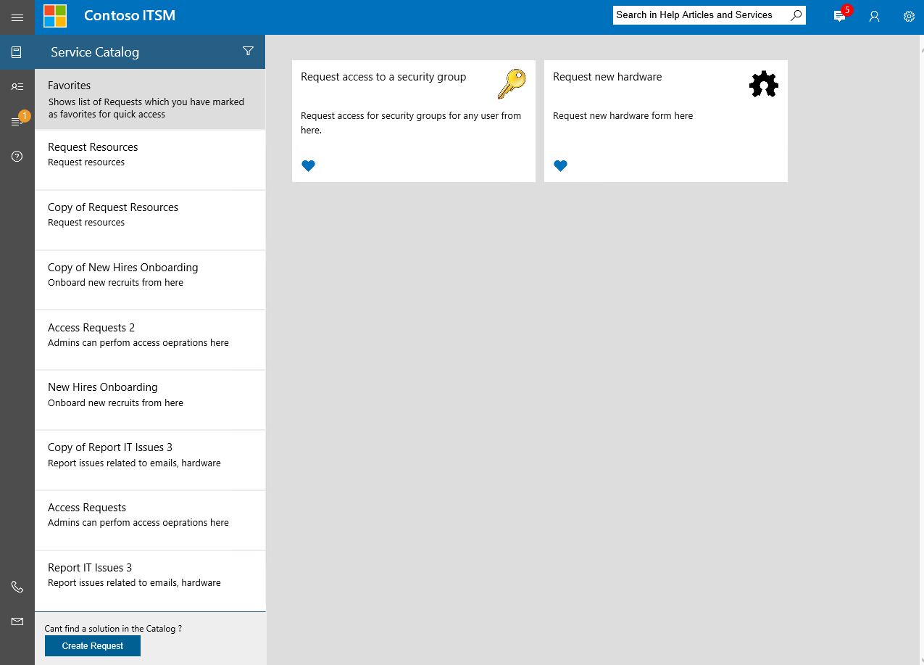Open the Request new hardware card
Screen dimensions: 924x665
[x=666, y=121]
